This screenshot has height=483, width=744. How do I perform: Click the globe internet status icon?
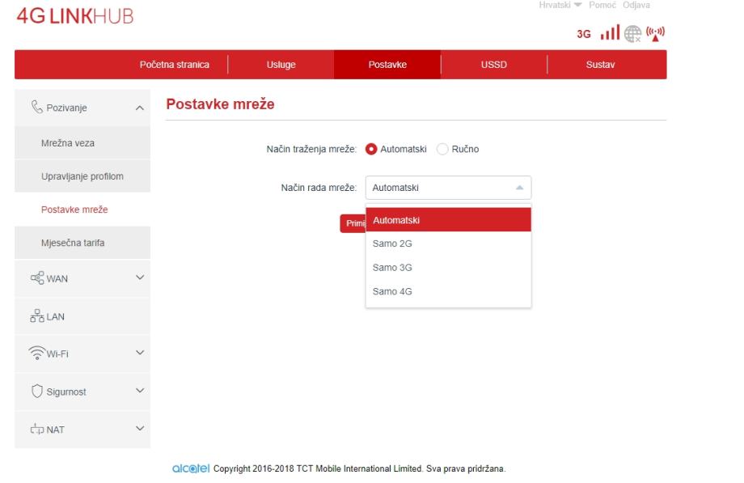[x=632, y=34]
